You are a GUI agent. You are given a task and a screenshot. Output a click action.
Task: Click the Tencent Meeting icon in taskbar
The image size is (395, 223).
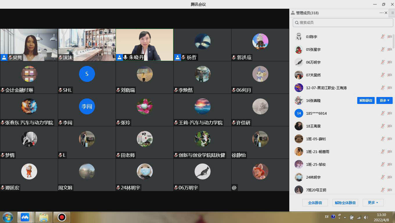click(x=25, y=217)
